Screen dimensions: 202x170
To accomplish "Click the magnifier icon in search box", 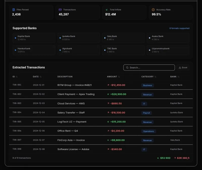I will pos(127,68).
